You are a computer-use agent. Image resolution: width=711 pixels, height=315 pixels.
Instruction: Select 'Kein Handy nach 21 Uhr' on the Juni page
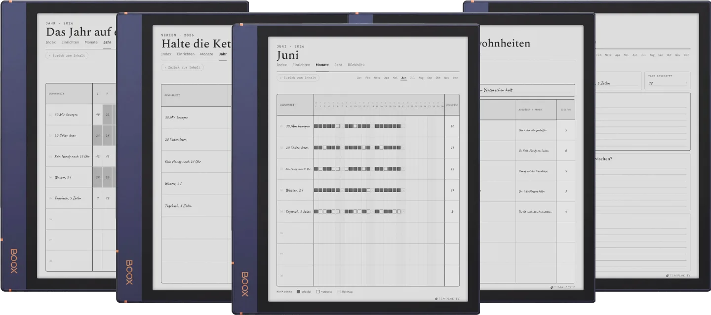click(x=298, y=169)
